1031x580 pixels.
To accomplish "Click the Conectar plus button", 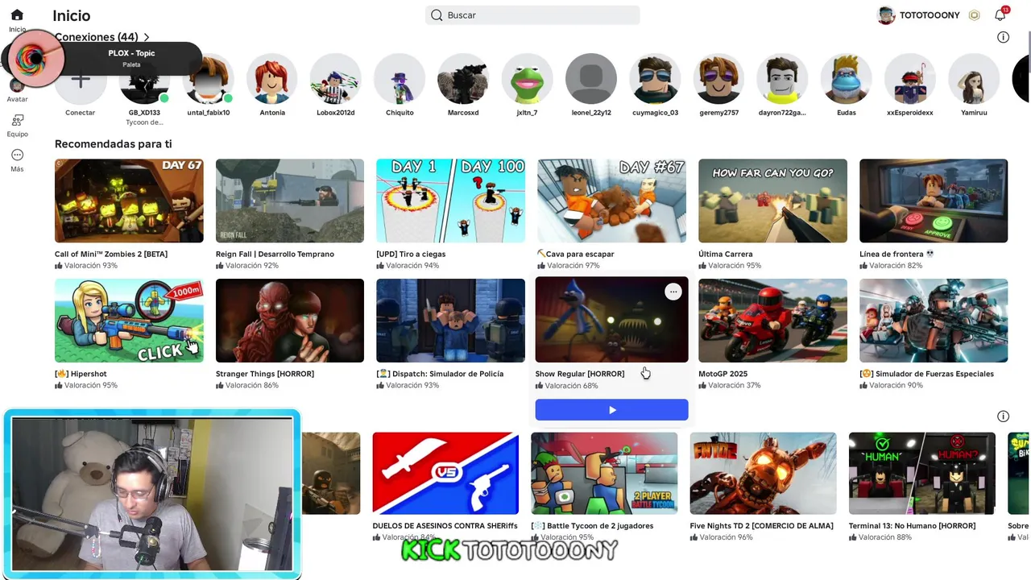I will 80,79.
